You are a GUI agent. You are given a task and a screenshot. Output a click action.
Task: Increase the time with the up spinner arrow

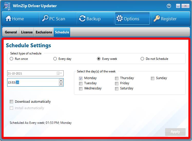click(61, 80)
